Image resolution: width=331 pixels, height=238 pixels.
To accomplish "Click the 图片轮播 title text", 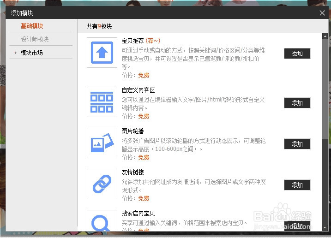I will [x=132, y=131].
